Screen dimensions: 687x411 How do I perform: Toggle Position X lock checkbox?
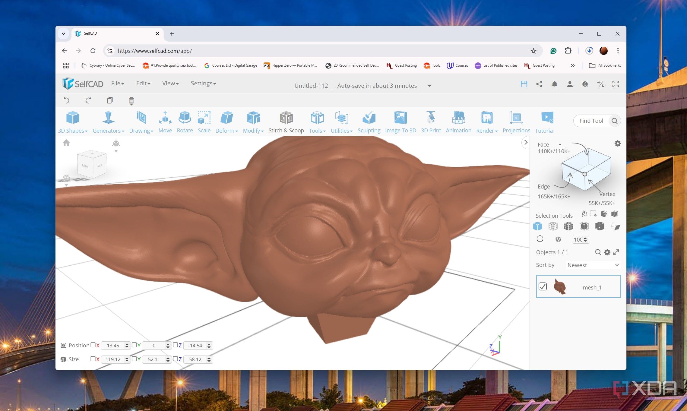click(93, 345)
